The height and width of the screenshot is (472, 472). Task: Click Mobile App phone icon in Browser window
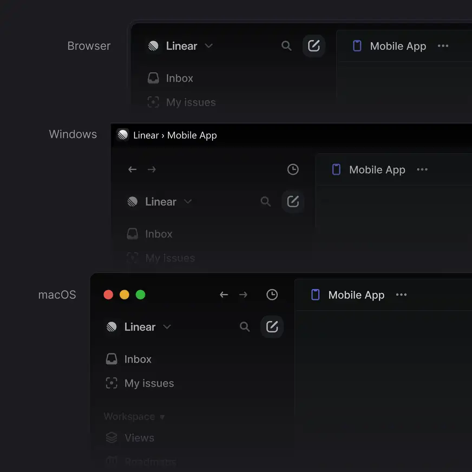pos(357,46)
